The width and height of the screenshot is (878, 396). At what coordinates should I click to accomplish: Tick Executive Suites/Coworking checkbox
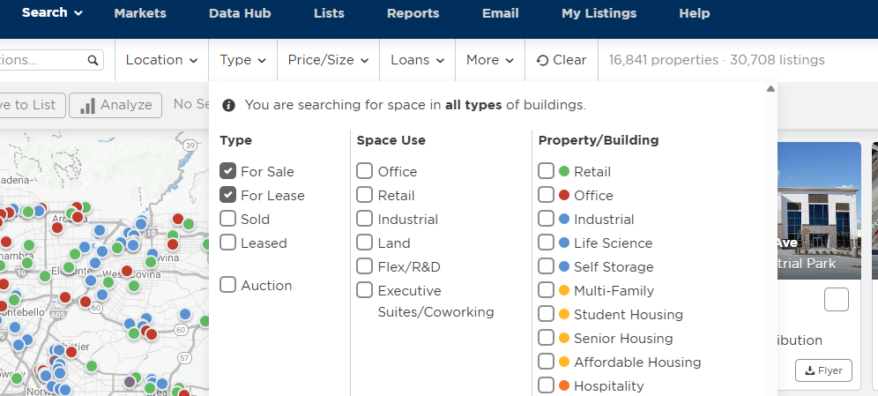[x=365, y=291]
